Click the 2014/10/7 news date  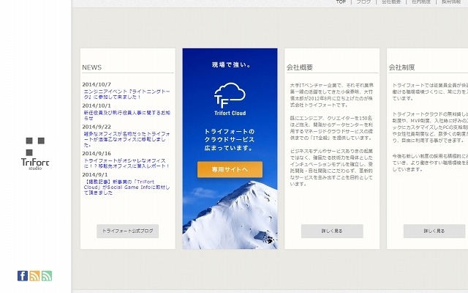(x=97, y=85)
